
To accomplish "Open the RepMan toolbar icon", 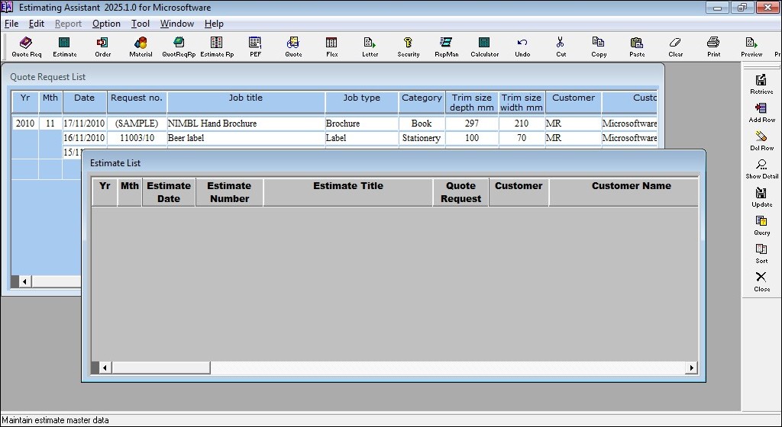I will [446, 47].
